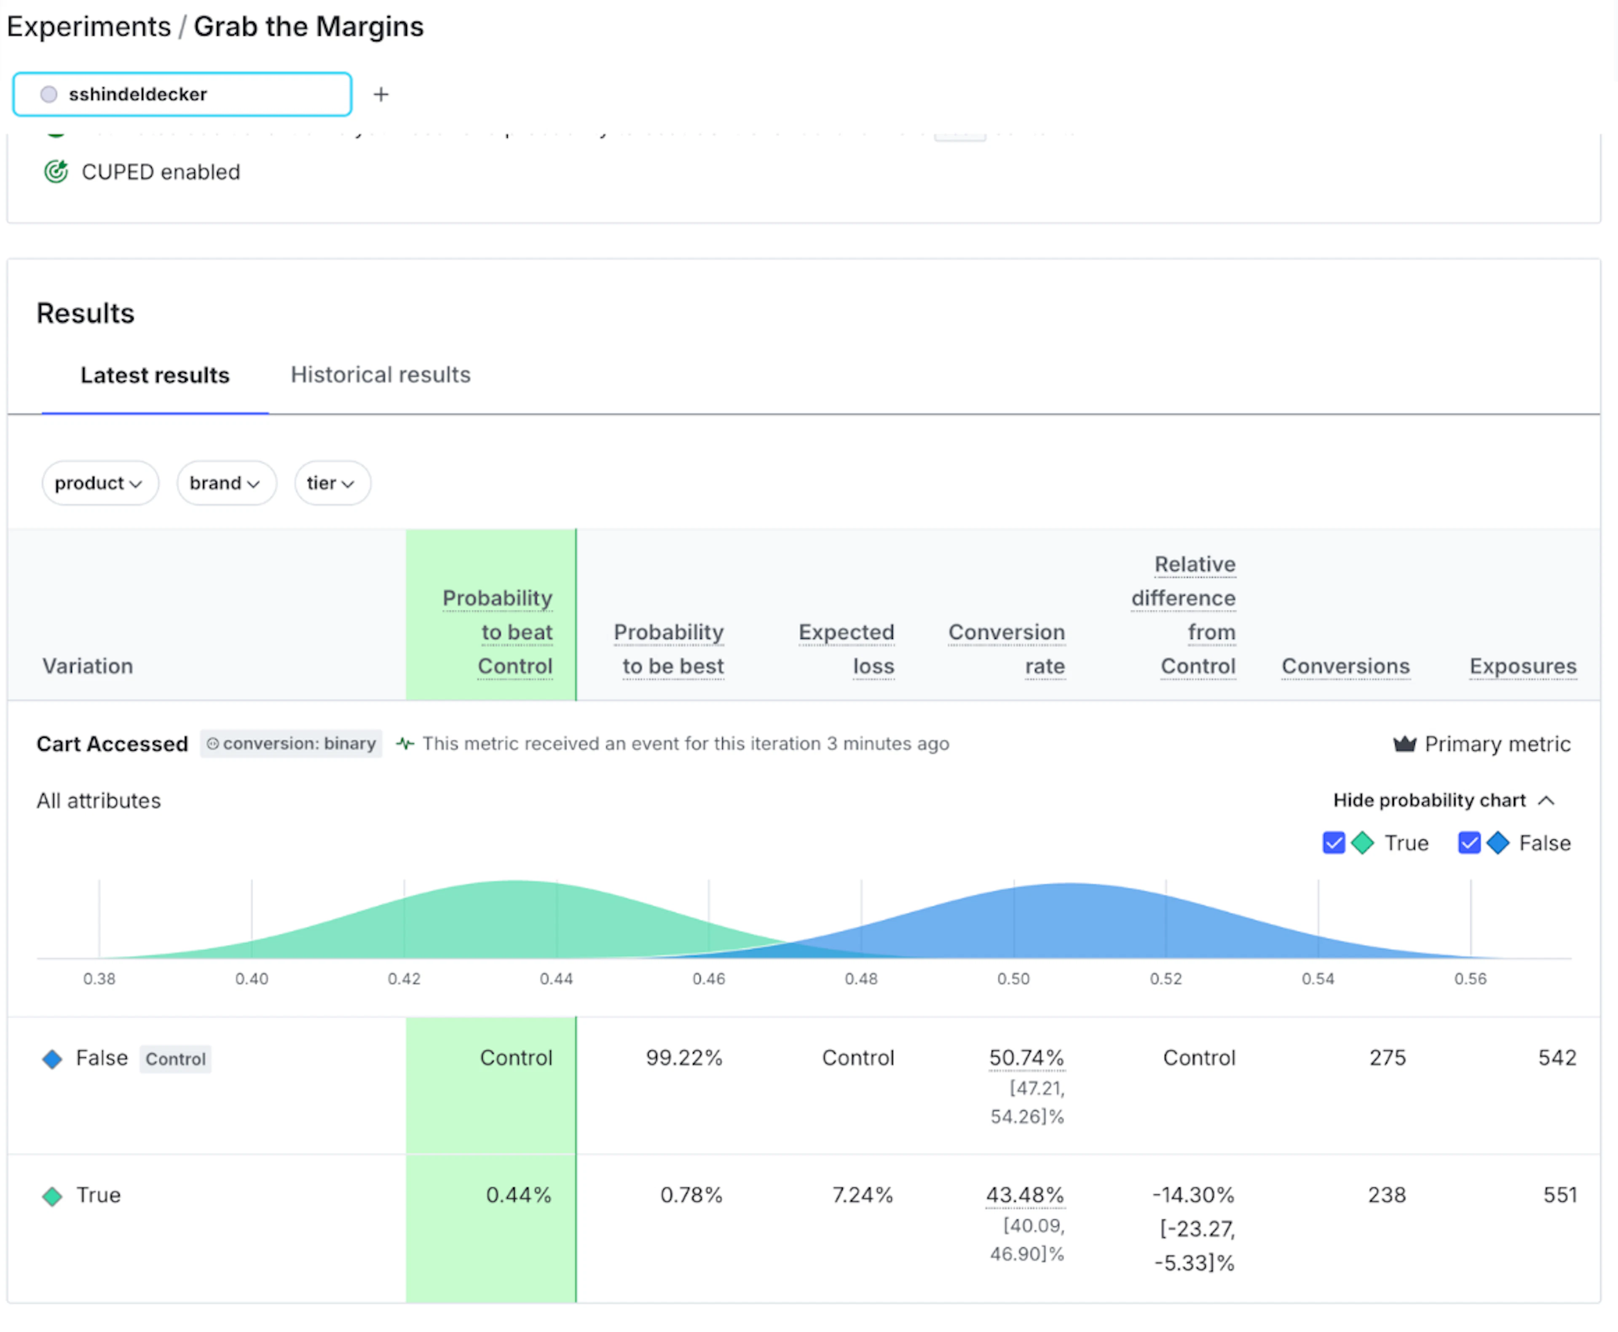Click the plus icon to add a new iteration tab
The image size is (1618, 1332).
click(x=380, y=94)
